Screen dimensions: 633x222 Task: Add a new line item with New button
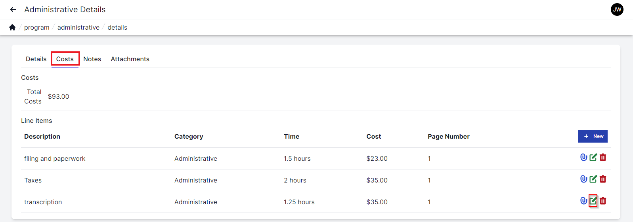(593, 136)
